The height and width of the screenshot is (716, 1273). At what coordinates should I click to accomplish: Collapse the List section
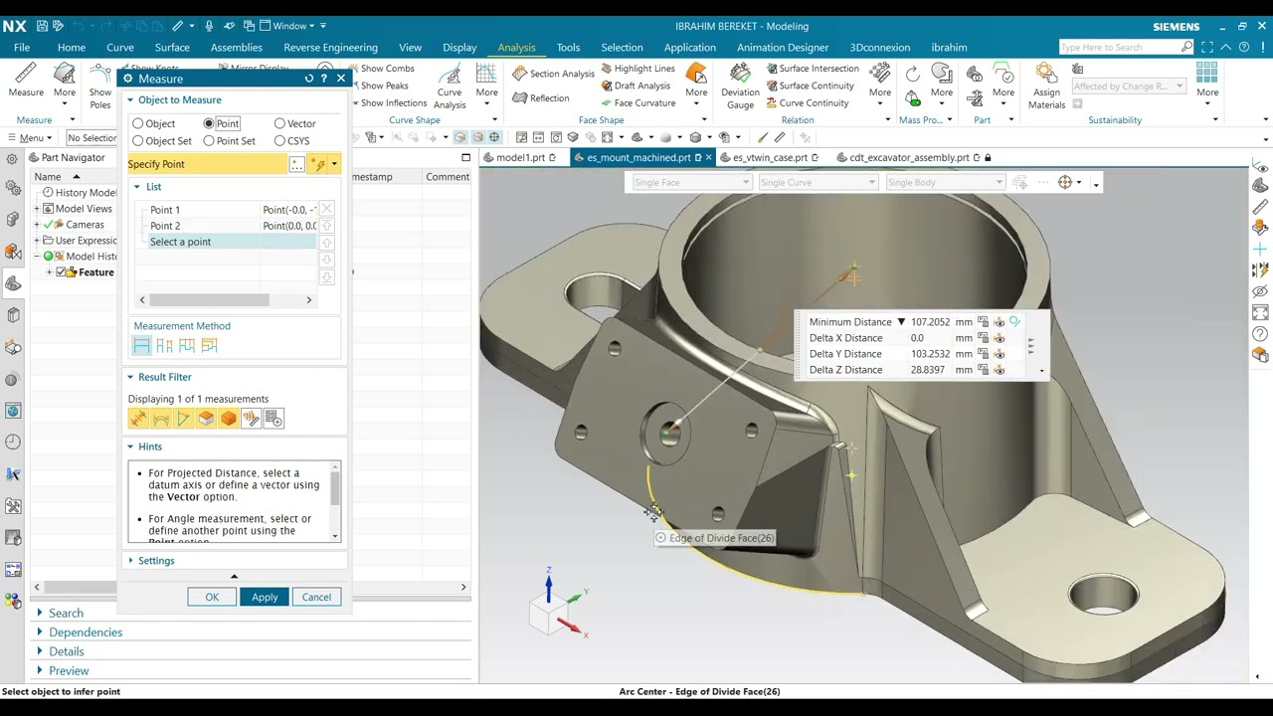(138, 187)
